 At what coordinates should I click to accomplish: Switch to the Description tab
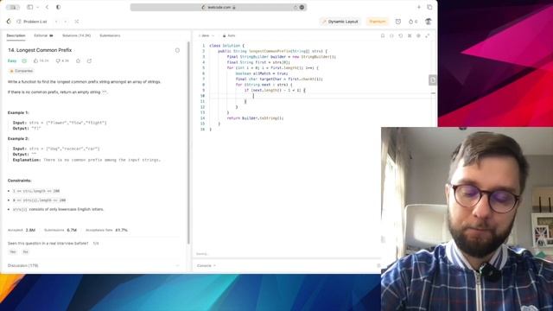(16, 35)
